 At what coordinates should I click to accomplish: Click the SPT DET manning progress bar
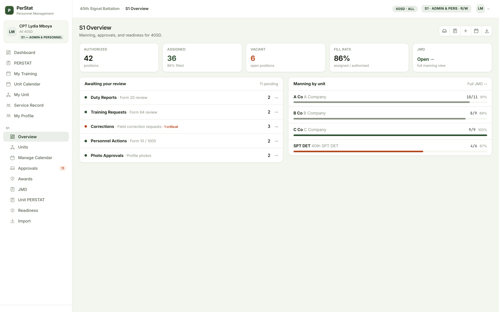[390, 151]
